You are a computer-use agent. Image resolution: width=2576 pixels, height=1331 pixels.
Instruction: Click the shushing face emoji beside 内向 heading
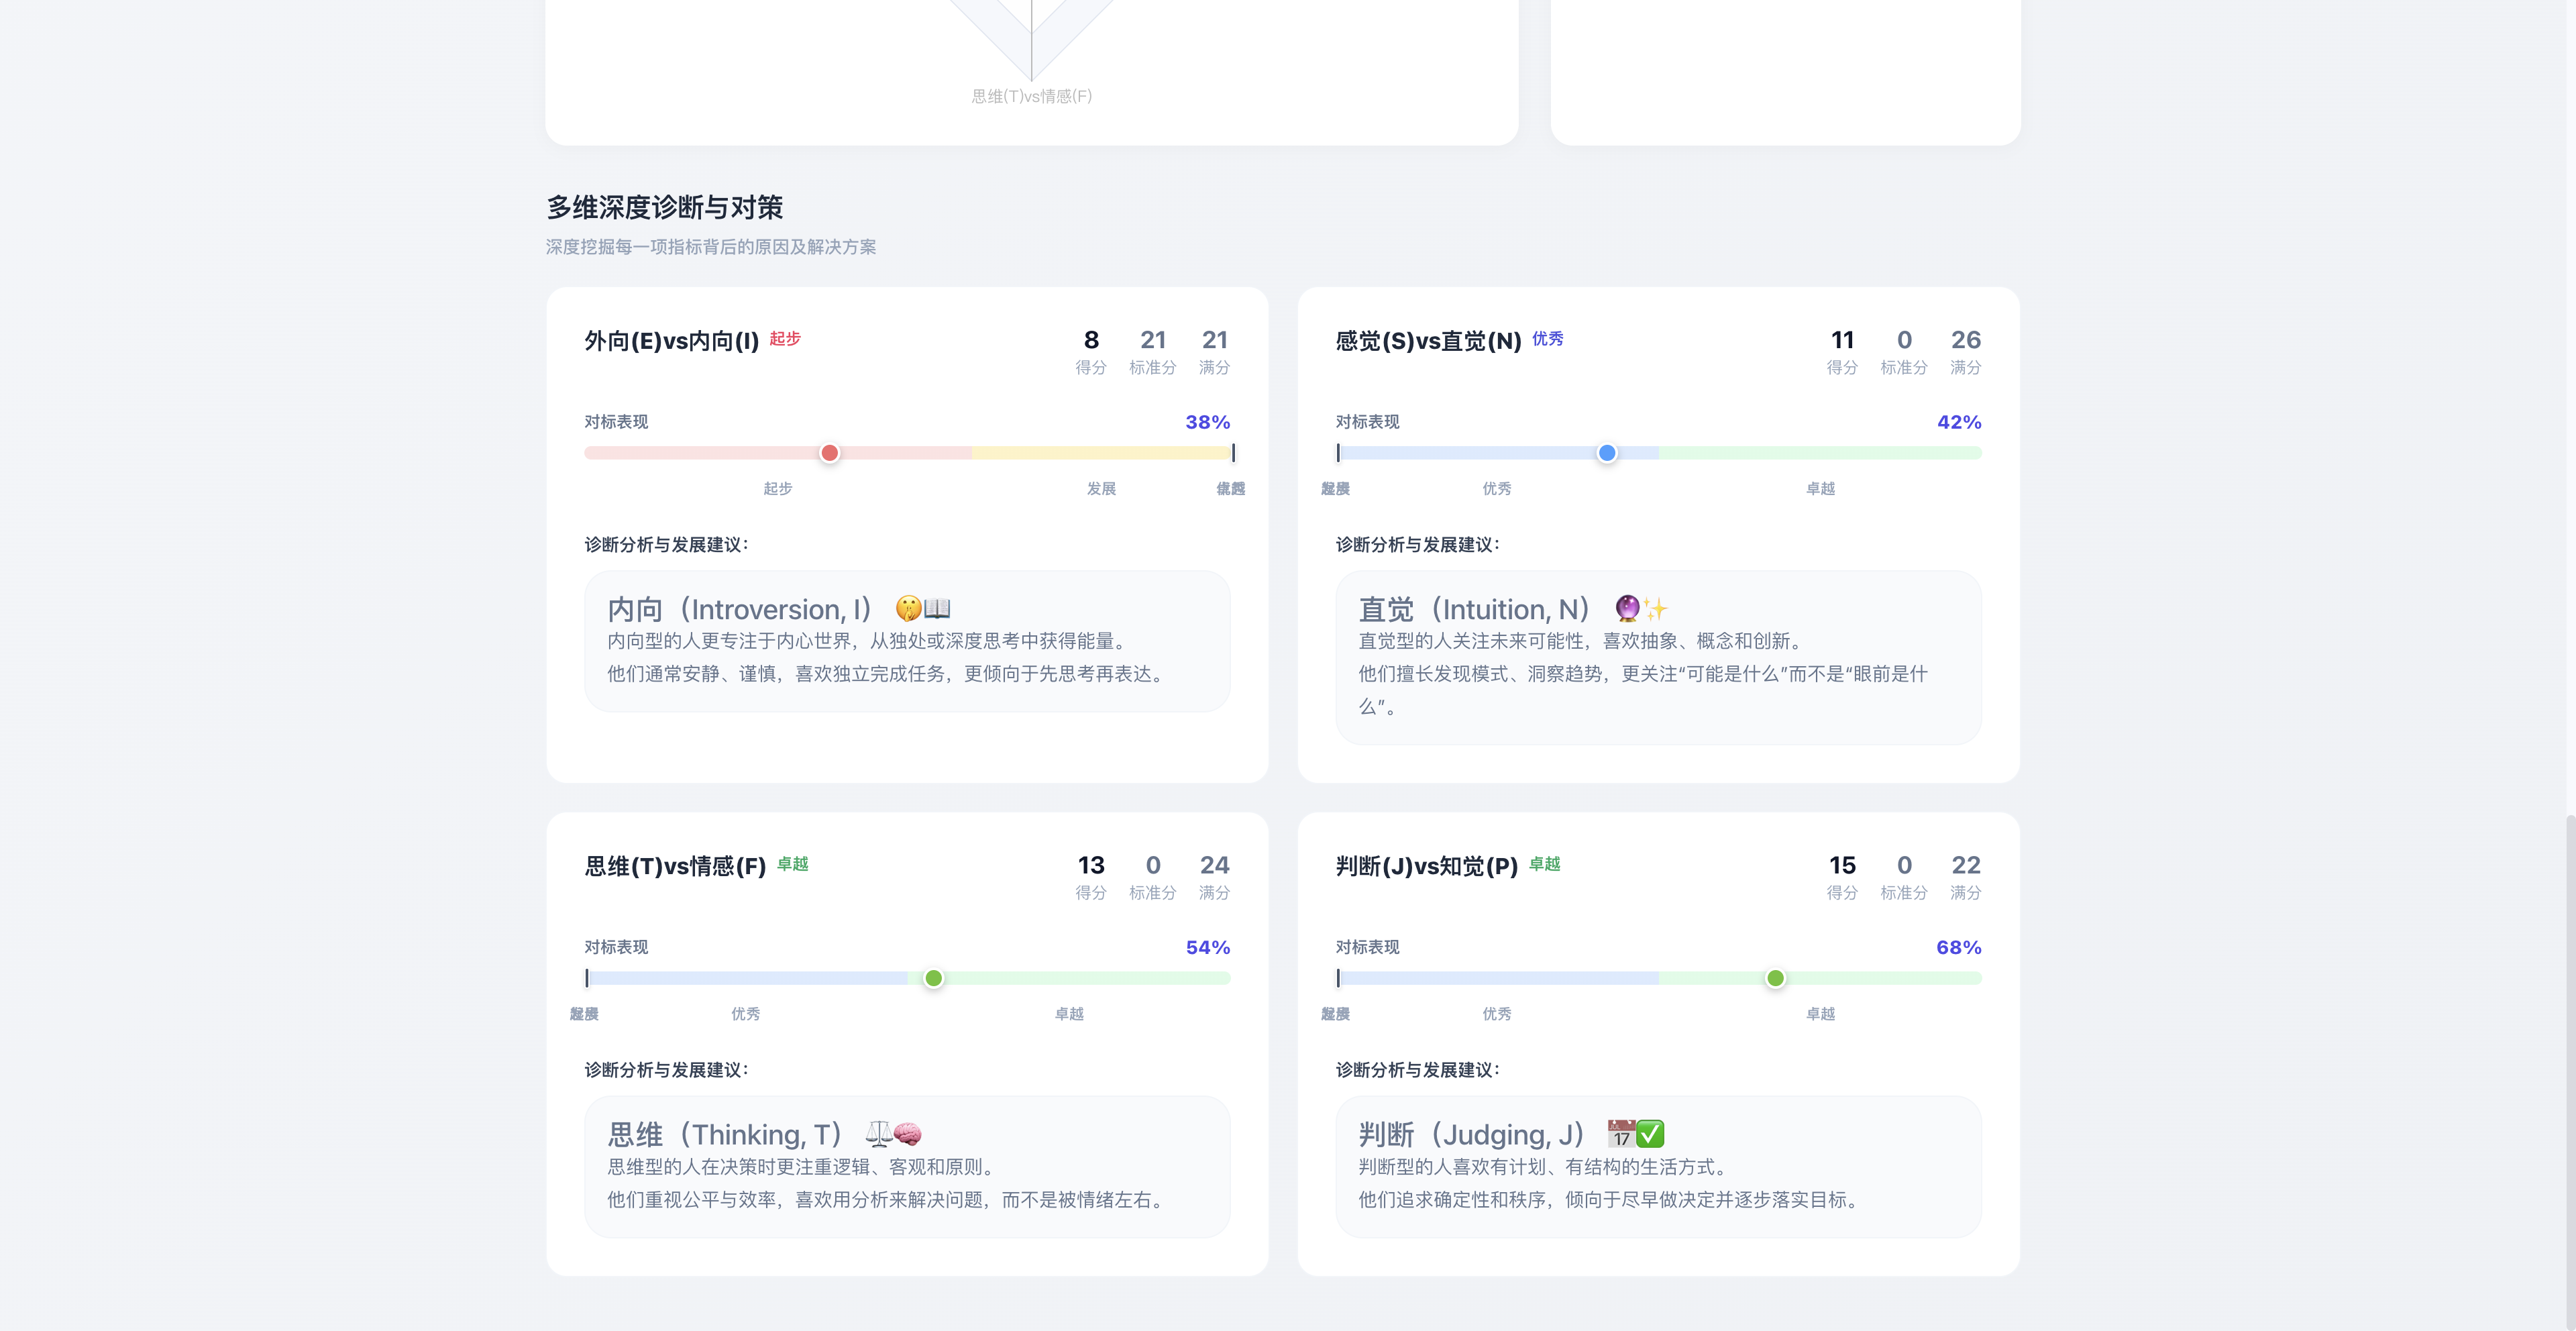pyautogui.click(x=909, y=608)
